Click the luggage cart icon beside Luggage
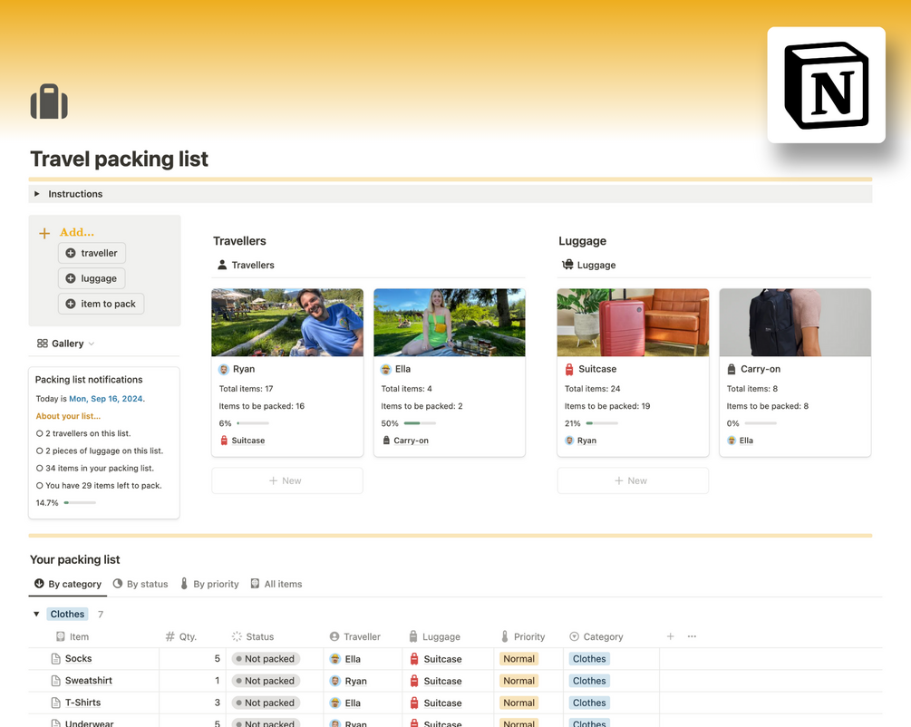The image size is (911, 727). point(567,265)
